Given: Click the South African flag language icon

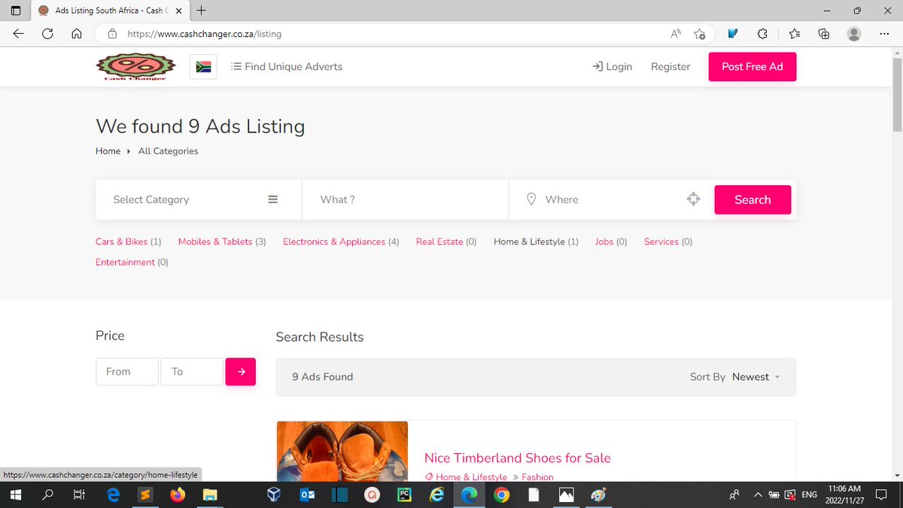Looking at the screenshot, I should [x=202, y=66].
